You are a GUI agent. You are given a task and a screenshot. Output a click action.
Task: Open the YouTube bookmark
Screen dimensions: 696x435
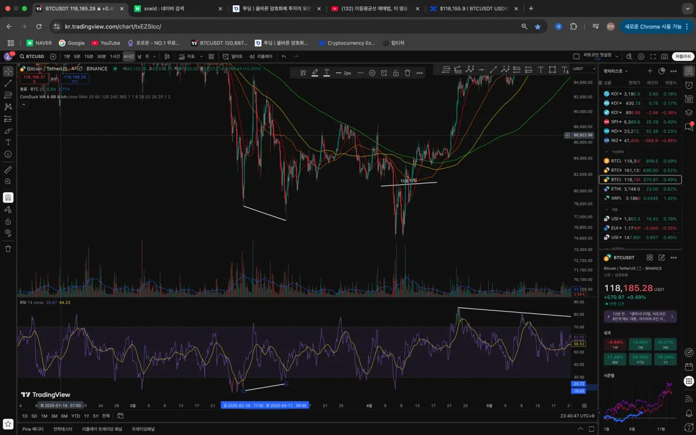click(x=106, y=43)
